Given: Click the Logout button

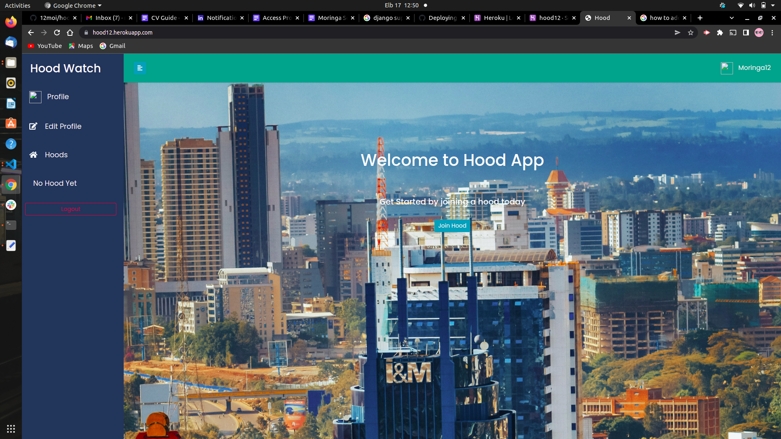Looking at the screenshot, I should (71, 209).
